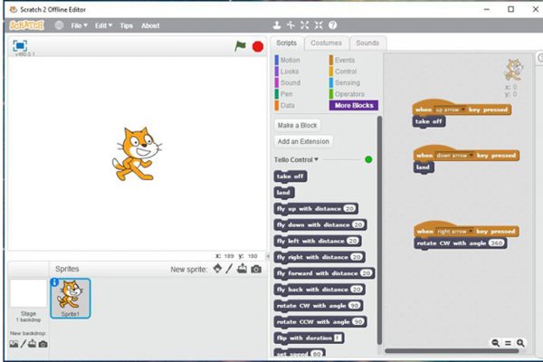Edit duration field in flip block
This screenshot has width=543, height=362.
(x=338, y=338)
